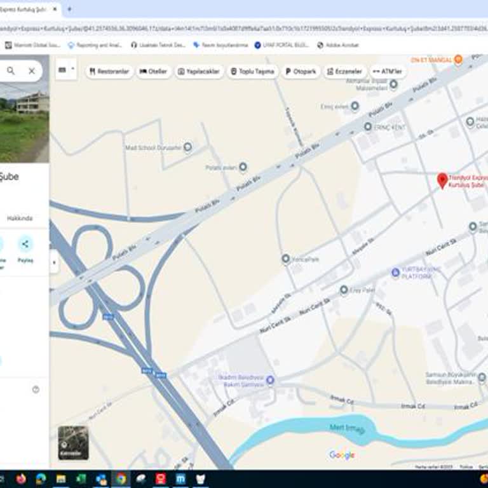The height and width of the screenshot is (488, 488).
Task: Open the red app icon in the taskbar
Action: point(161,478)
